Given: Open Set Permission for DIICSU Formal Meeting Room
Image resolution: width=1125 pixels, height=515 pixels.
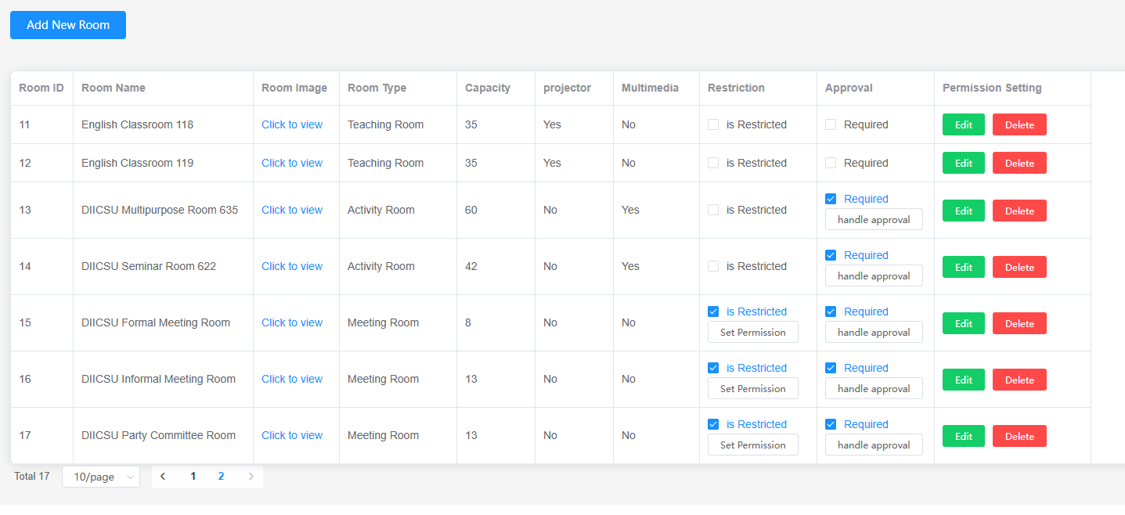Looking at the screenshot, I should [752, 333].
